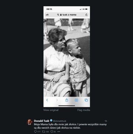
Task: Click the View original link
Action: [x=51, y=110]
